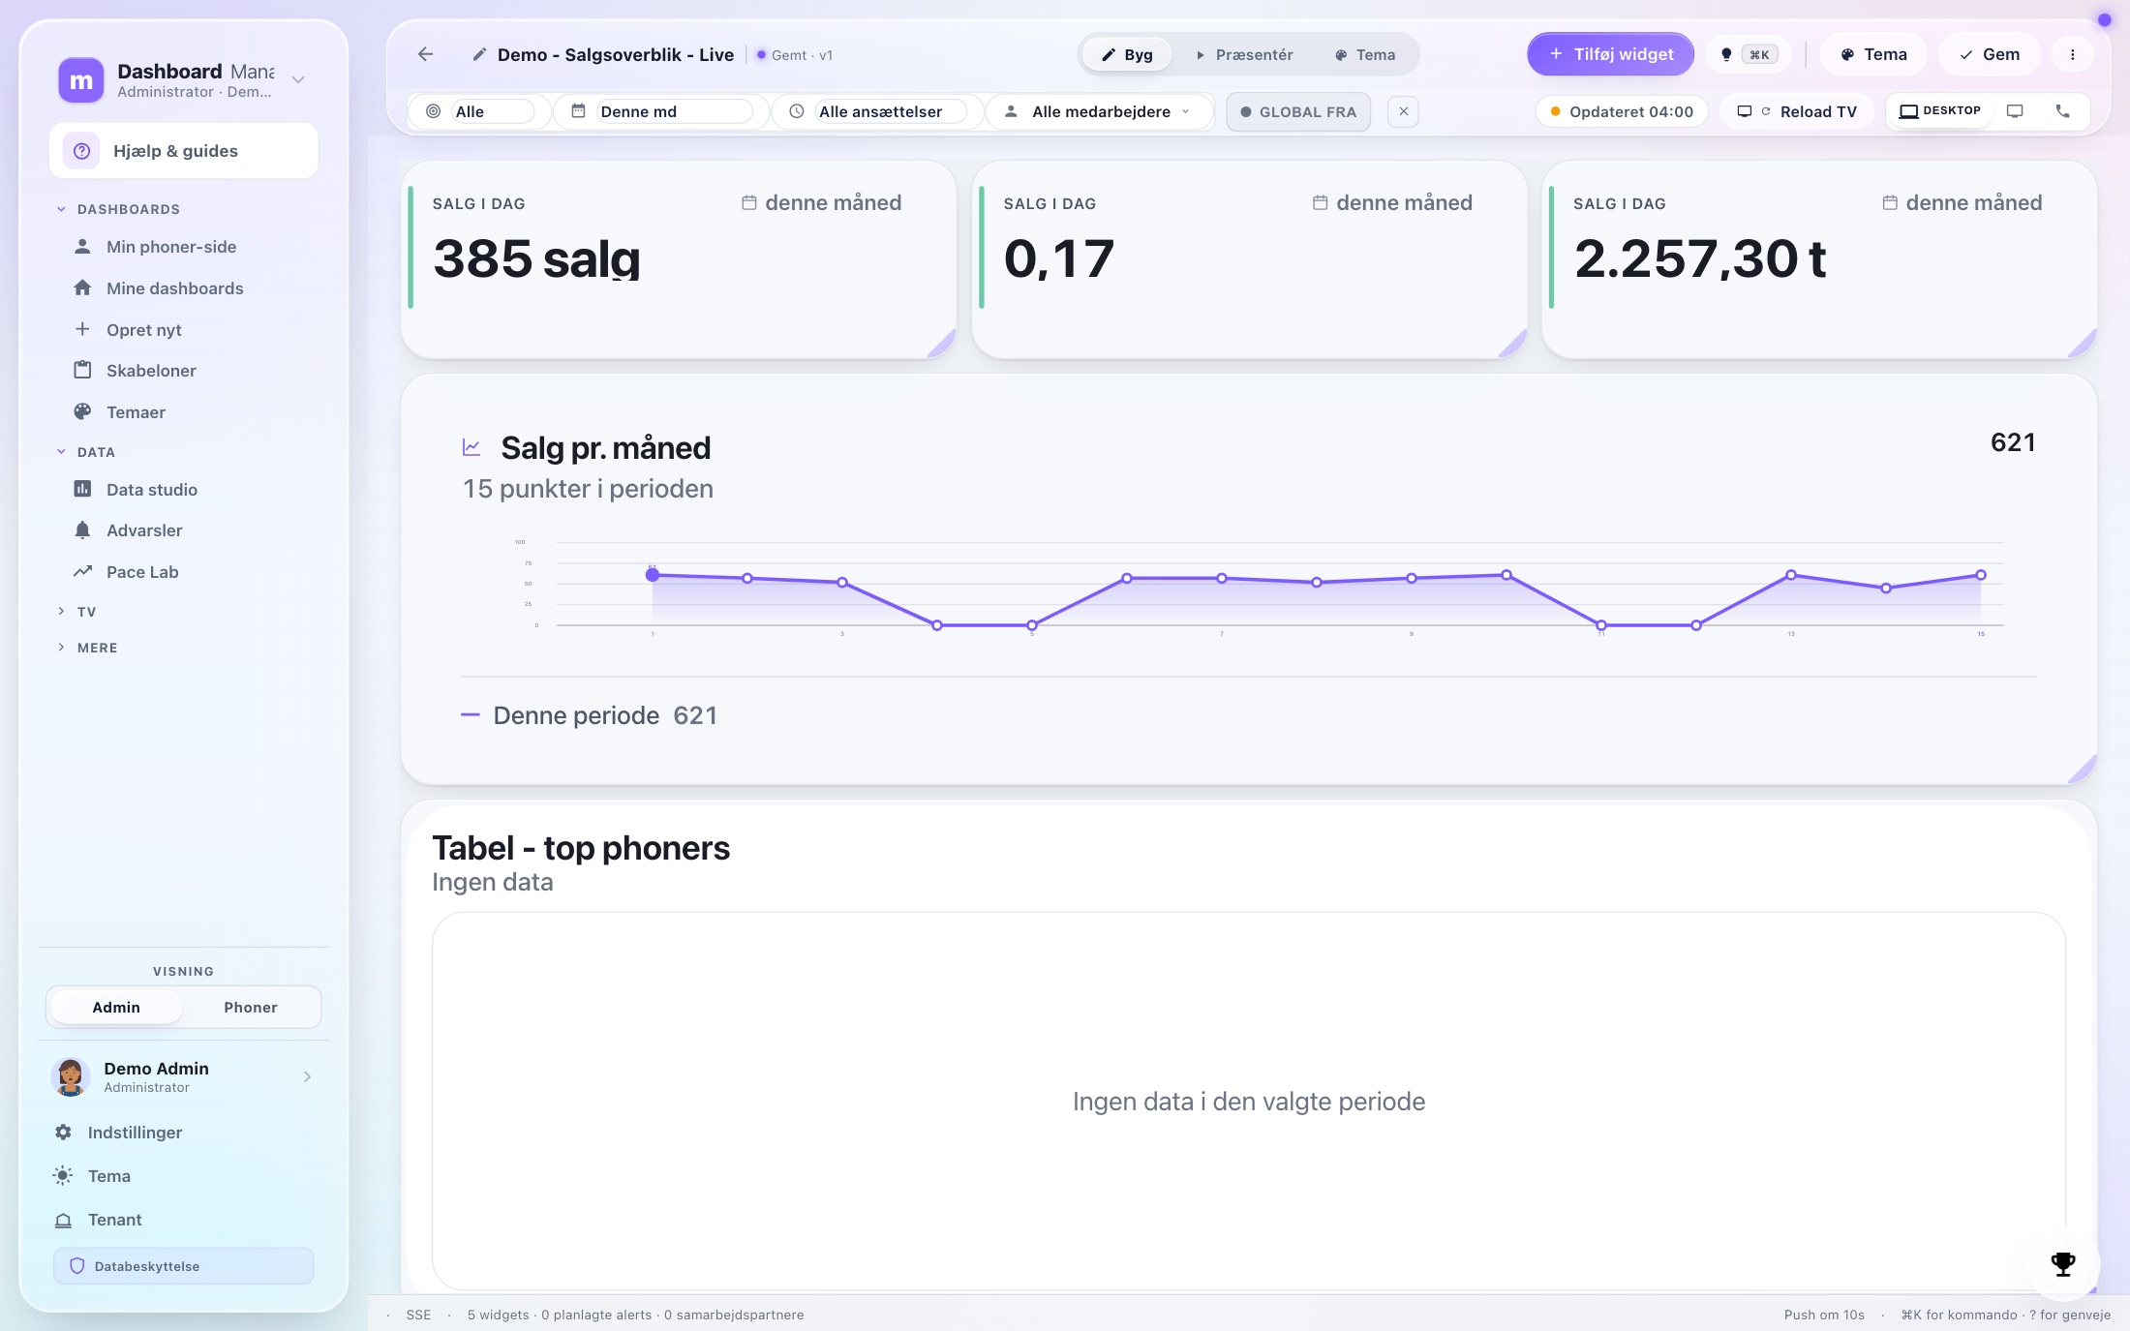Switch to Tema mode tab
Viewport: 2130px width, 1331px height.
(x=1365, y=54)
